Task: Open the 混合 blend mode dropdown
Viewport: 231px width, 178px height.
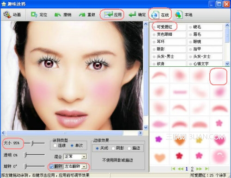Action: tap(84, 157)
